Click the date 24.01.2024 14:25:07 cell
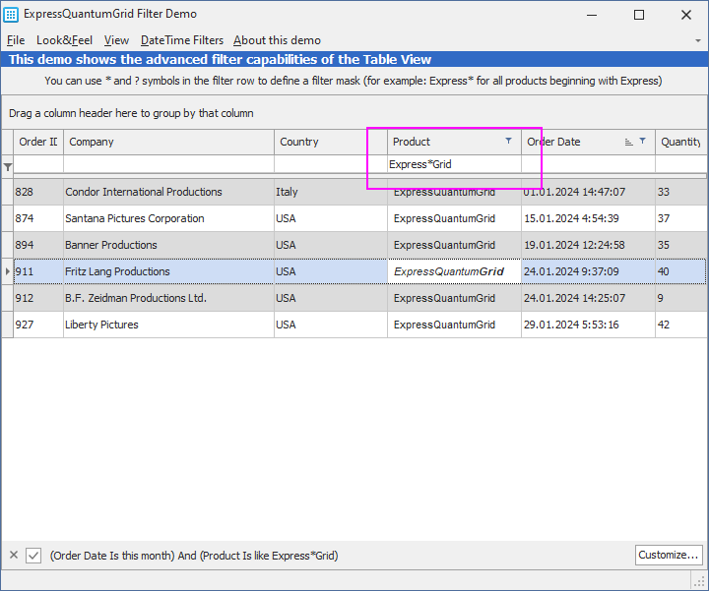The height and width of the screenshot is (591, 709). click(x=588, y=298)
